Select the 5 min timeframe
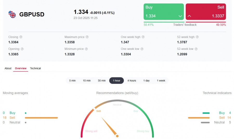The height and width of the screenshot is (139, 234). point(72,81)
